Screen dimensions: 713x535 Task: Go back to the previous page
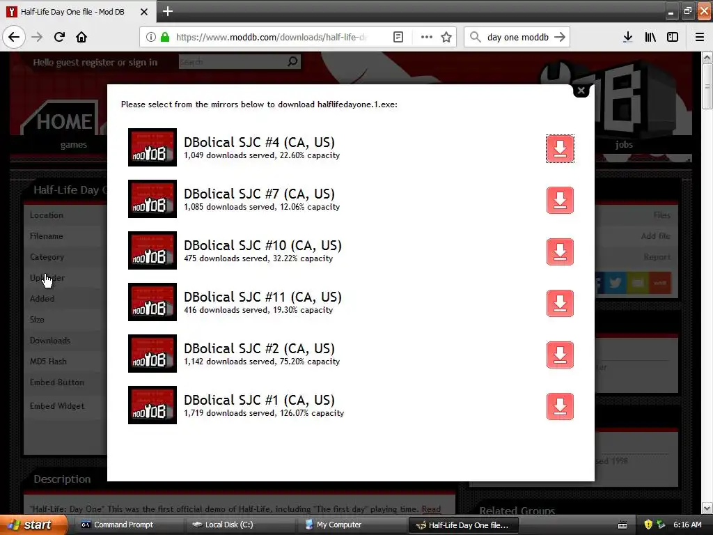(x=14, y=37)
